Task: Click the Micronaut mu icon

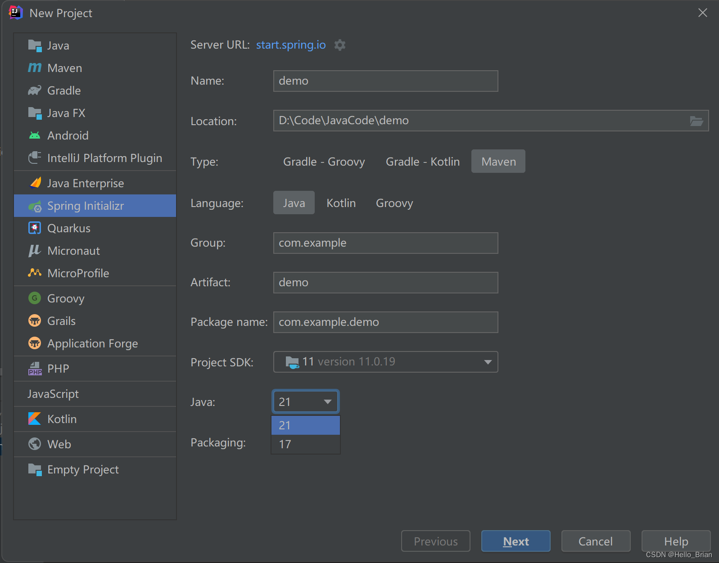Action: point(35,251)
